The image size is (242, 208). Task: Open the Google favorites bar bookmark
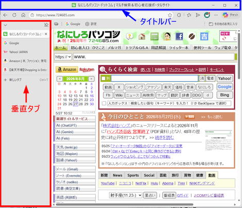coord(73,24)
